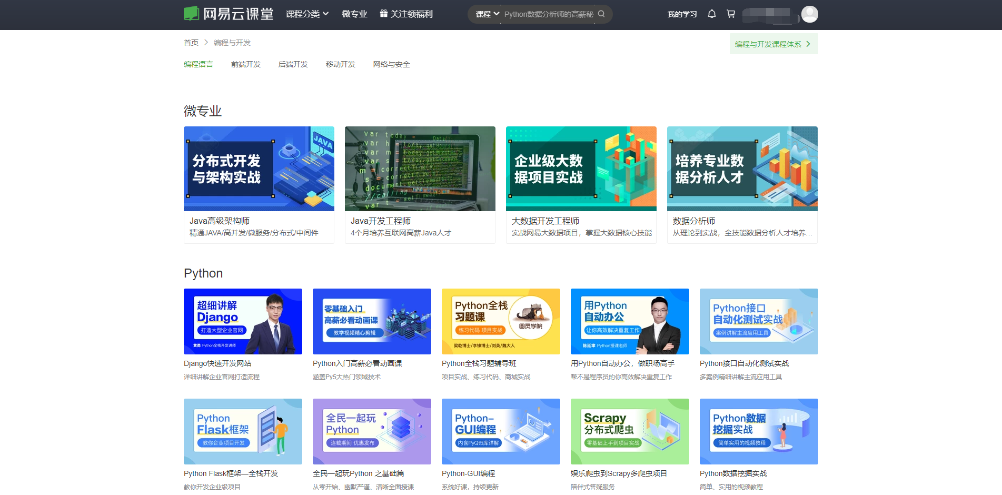Click the 数据分析师 title
This screenshot has width=1002, height=495.
click(x=694, y=221)
